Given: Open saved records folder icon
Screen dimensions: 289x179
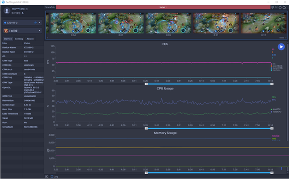Looking at the screenshot, I should (x=280, y=7).
